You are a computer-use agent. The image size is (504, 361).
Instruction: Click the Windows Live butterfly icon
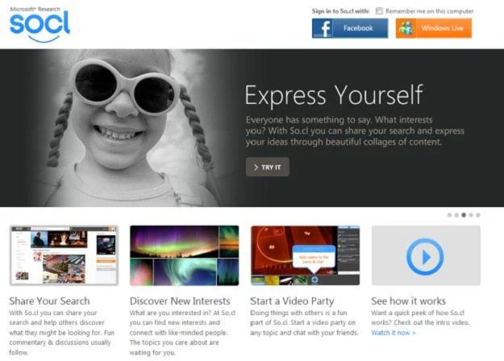pyautogui.click(x=406, y=28)
